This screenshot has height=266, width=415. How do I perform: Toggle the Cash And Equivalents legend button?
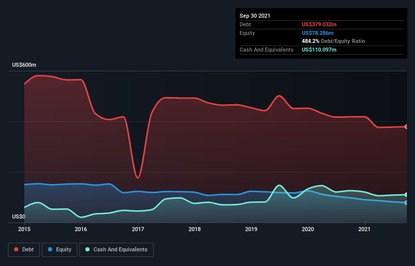pos(116,250)
